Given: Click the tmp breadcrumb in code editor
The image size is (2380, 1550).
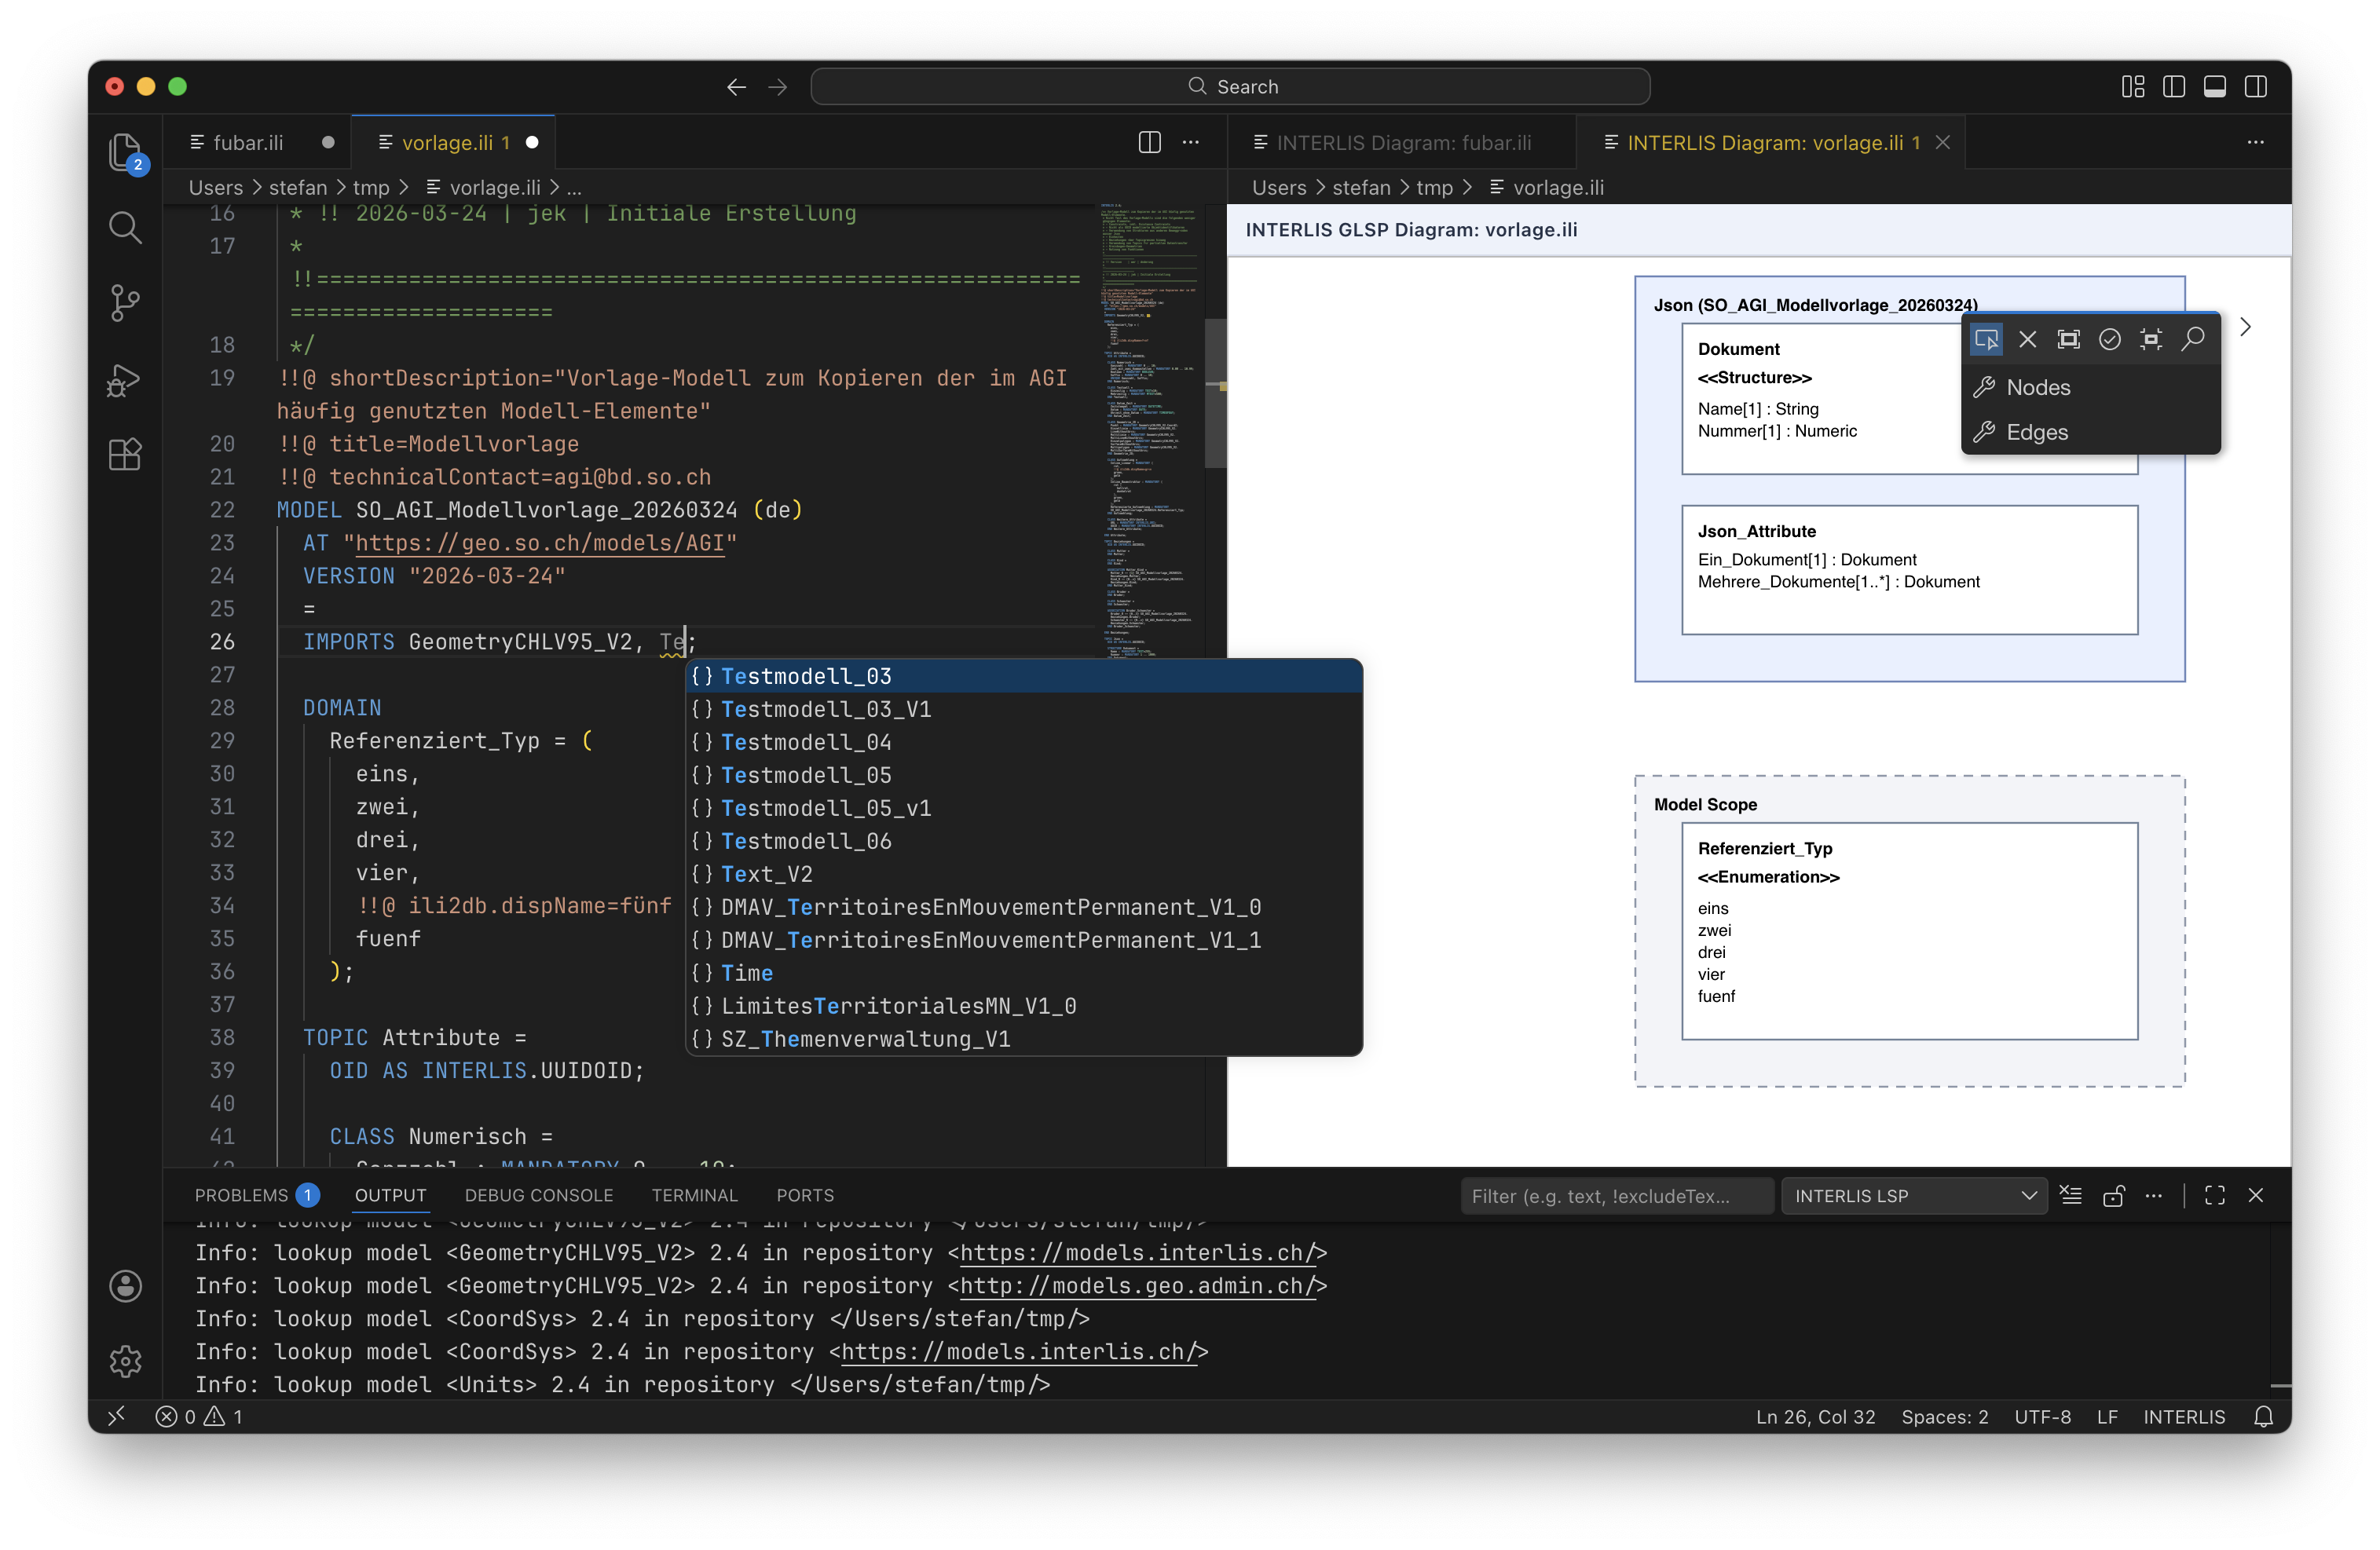Looking at the screenshot, I should click(370, 187).
